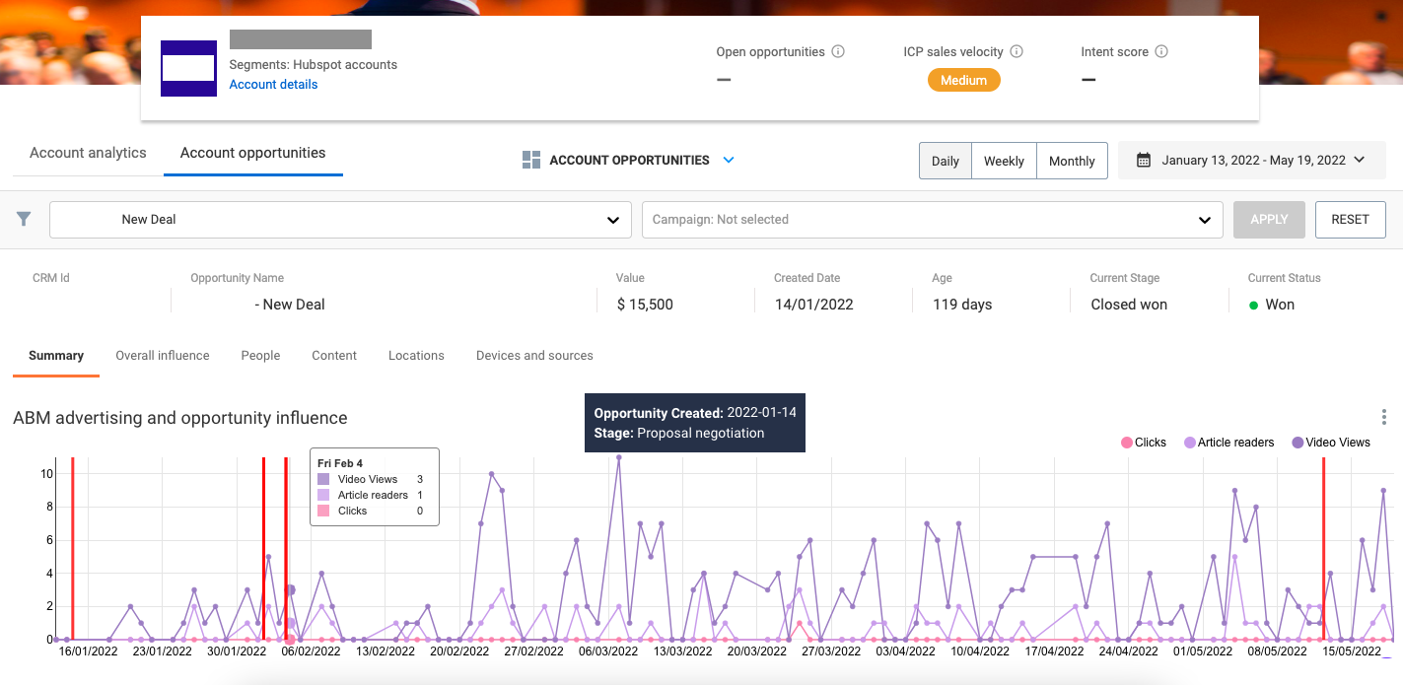Open the People sub-tab

260,356
